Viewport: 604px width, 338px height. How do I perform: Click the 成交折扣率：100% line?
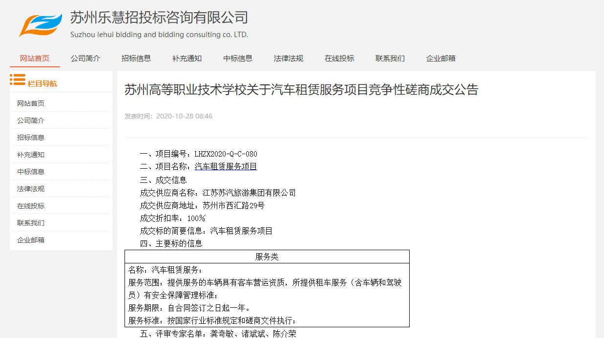tap(173, 218)
